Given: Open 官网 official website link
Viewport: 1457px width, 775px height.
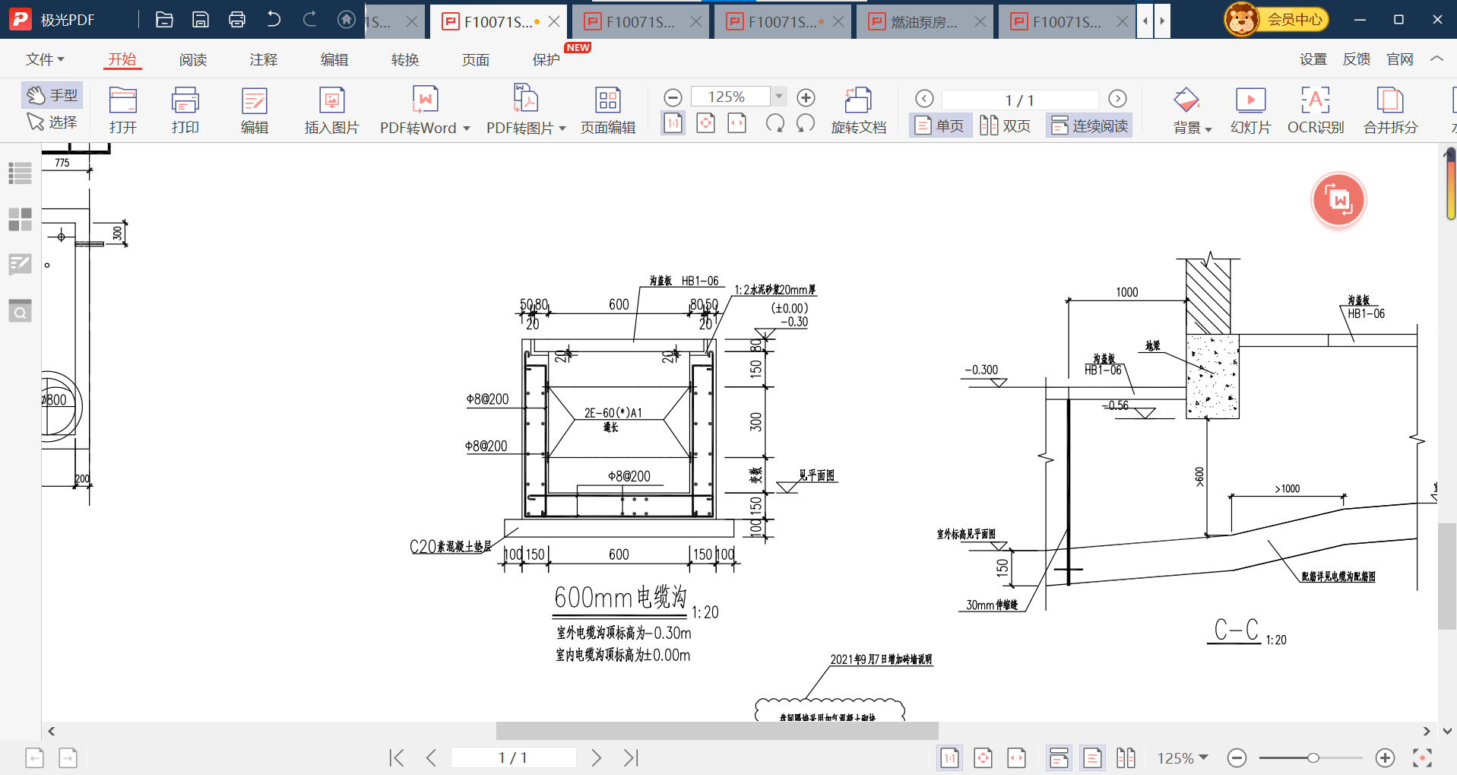Looking at the screenshot, I should pyautogui.click(x=1400, y=59).
